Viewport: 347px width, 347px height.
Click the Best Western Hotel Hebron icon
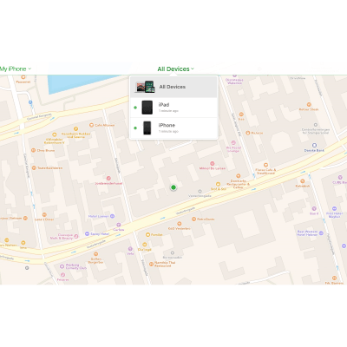tap(321, 232)
